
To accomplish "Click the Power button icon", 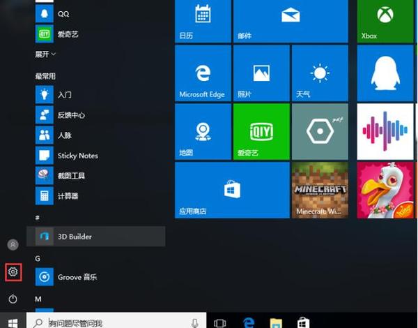I will (13, 299).
